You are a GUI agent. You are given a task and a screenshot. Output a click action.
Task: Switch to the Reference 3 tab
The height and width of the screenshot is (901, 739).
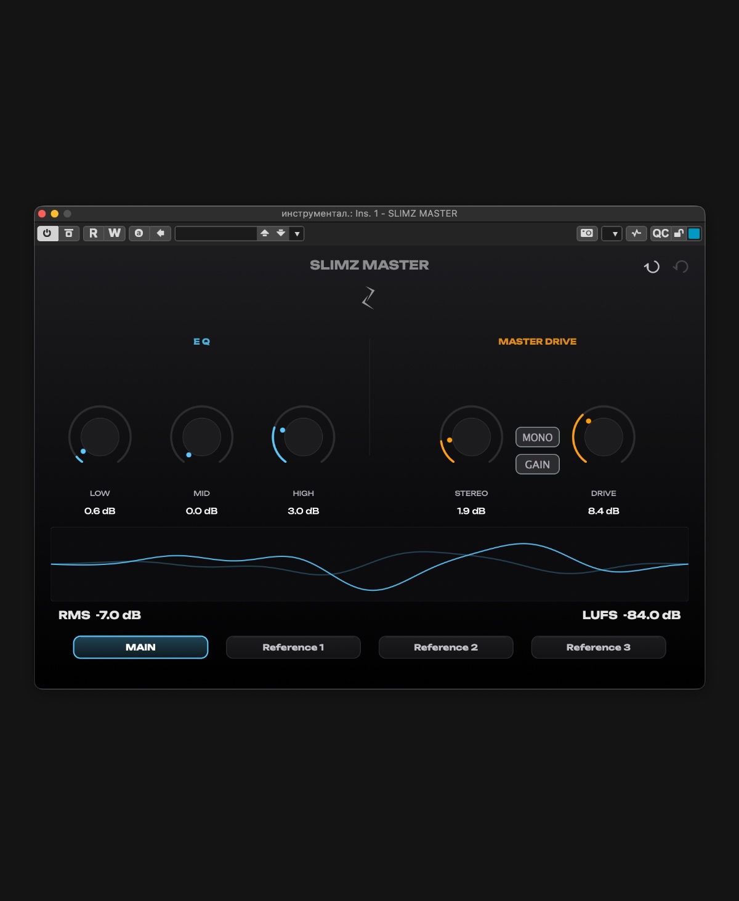pyautogui.click(x=599, y=647)
